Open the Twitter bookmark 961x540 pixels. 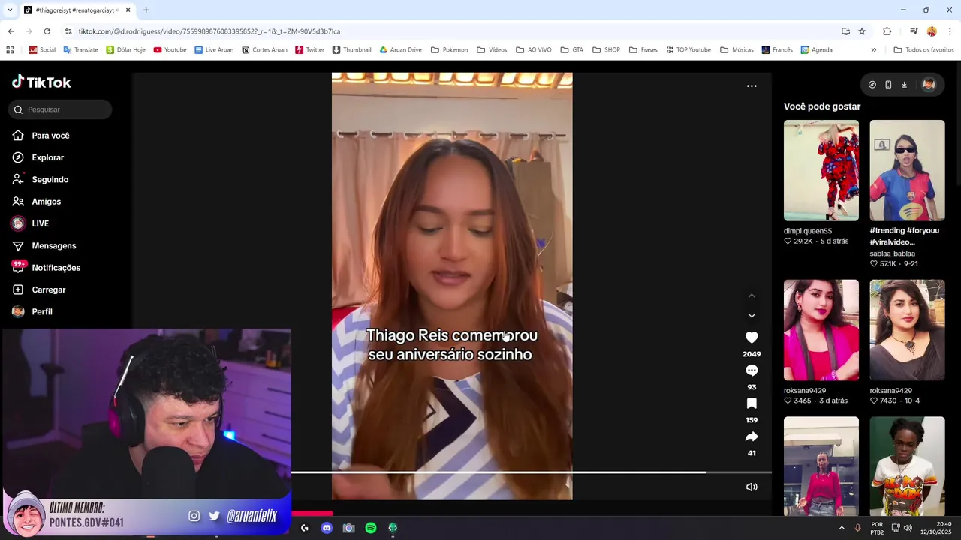pos(309,50)
